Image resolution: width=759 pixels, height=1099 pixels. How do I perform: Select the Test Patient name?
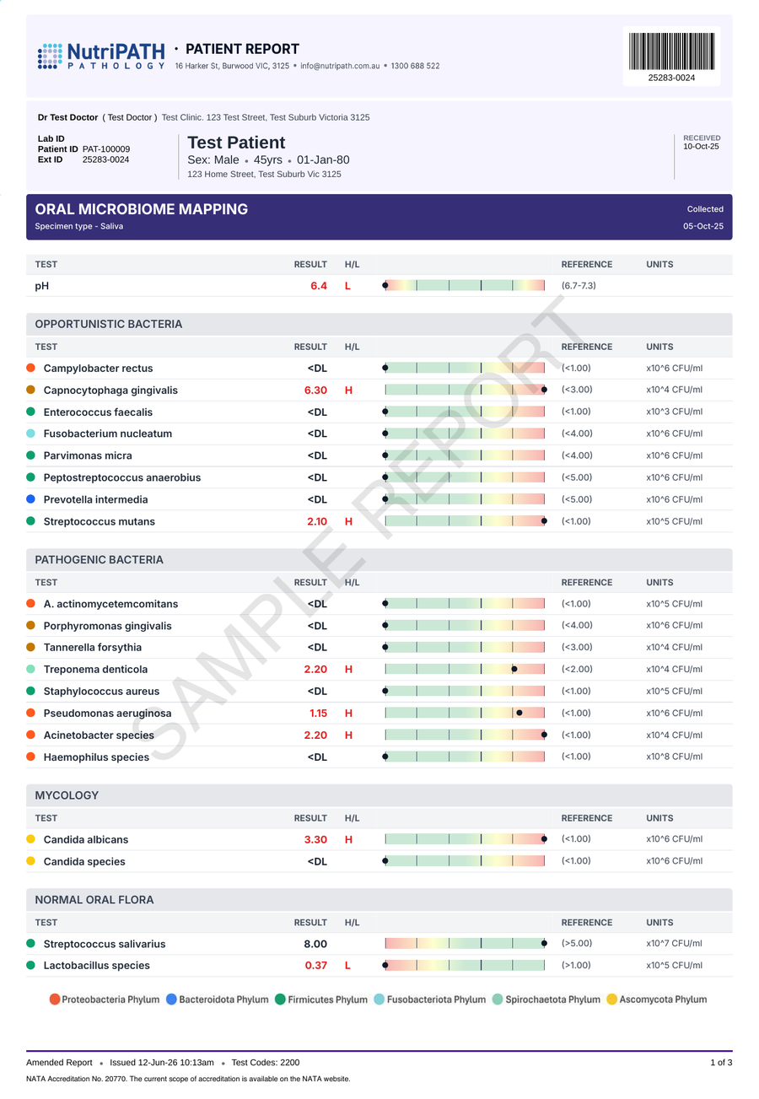pyautogui.click(x=236, y=143)
